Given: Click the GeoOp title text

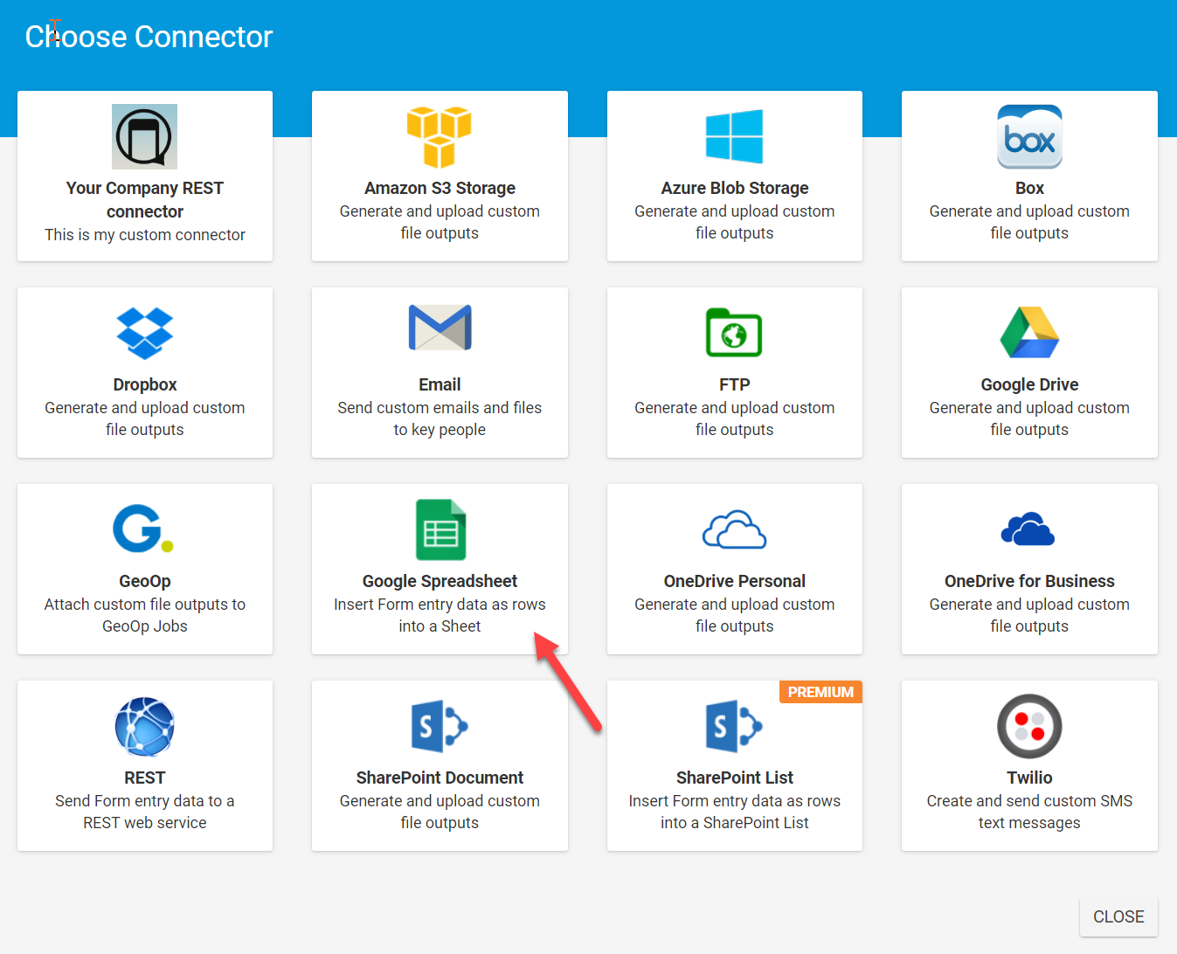Looking at the screenshot, I should (145, 581).
